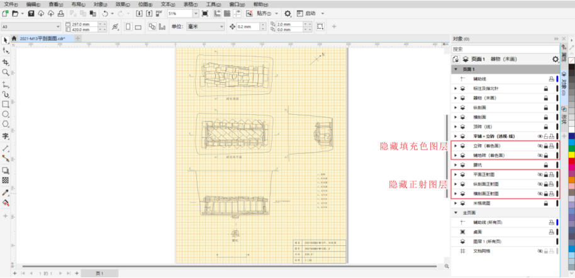The height and width of the screenshot is (278, 575).
Task: Switch to the 2021-M13平剖面图.cdr document tab
Action: coord(42,39)
